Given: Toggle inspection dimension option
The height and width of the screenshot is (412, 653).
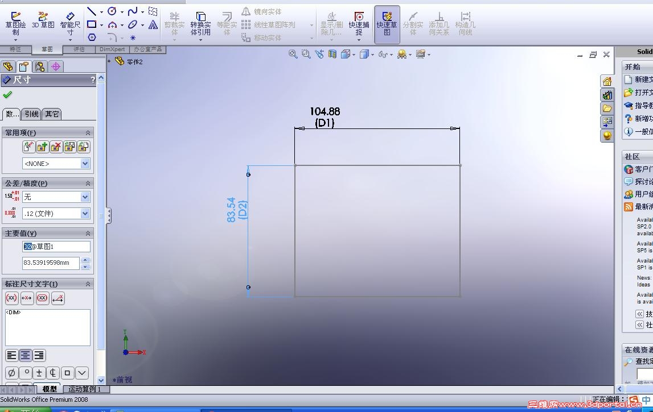Looking at the screenshot, I should (43, 298).
